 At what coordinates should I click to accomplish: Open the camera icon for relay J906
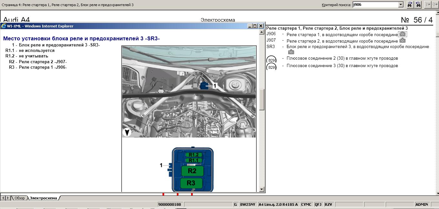point(402,34)
